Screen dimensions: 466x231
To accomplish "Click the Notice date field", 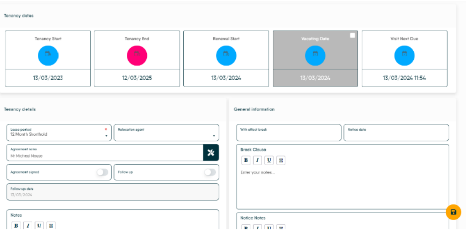I will 396,133.
